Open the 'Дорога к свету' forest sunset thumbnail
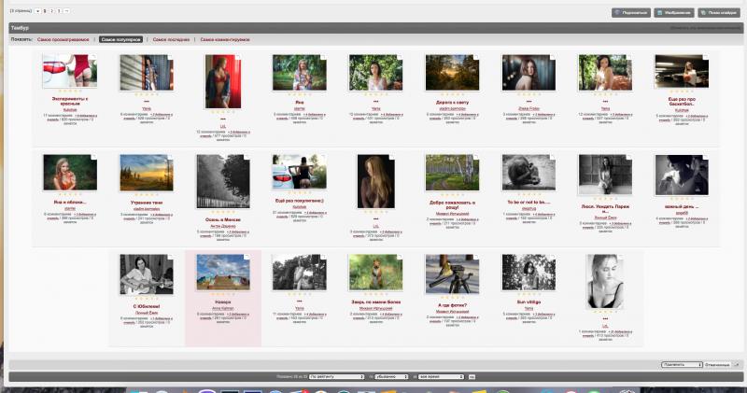 click(x=452, y=73)
